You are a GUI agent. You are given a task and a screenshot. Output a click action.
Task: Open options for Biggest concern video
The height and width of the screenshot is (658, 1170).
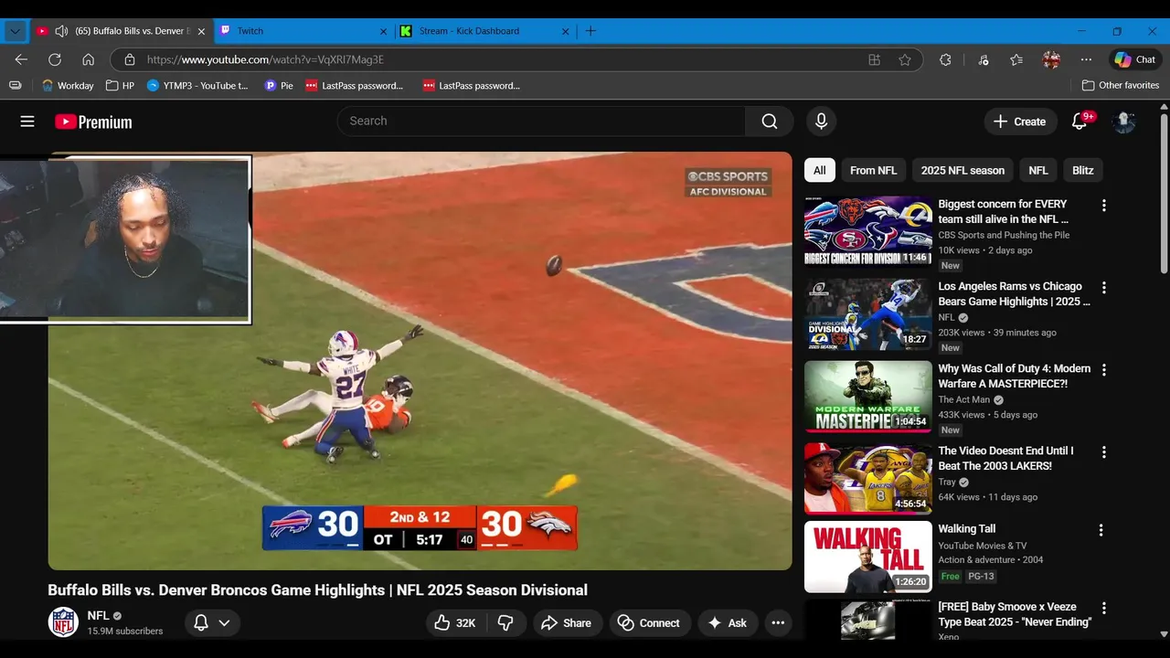coord(1104,206)
